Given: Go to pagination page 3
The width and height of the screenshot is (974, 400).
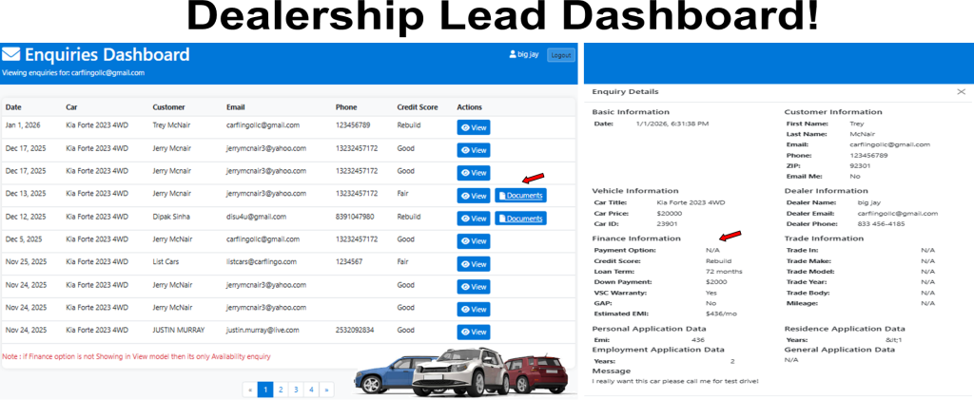Looking at the screenshot, I should pos(296,389).
